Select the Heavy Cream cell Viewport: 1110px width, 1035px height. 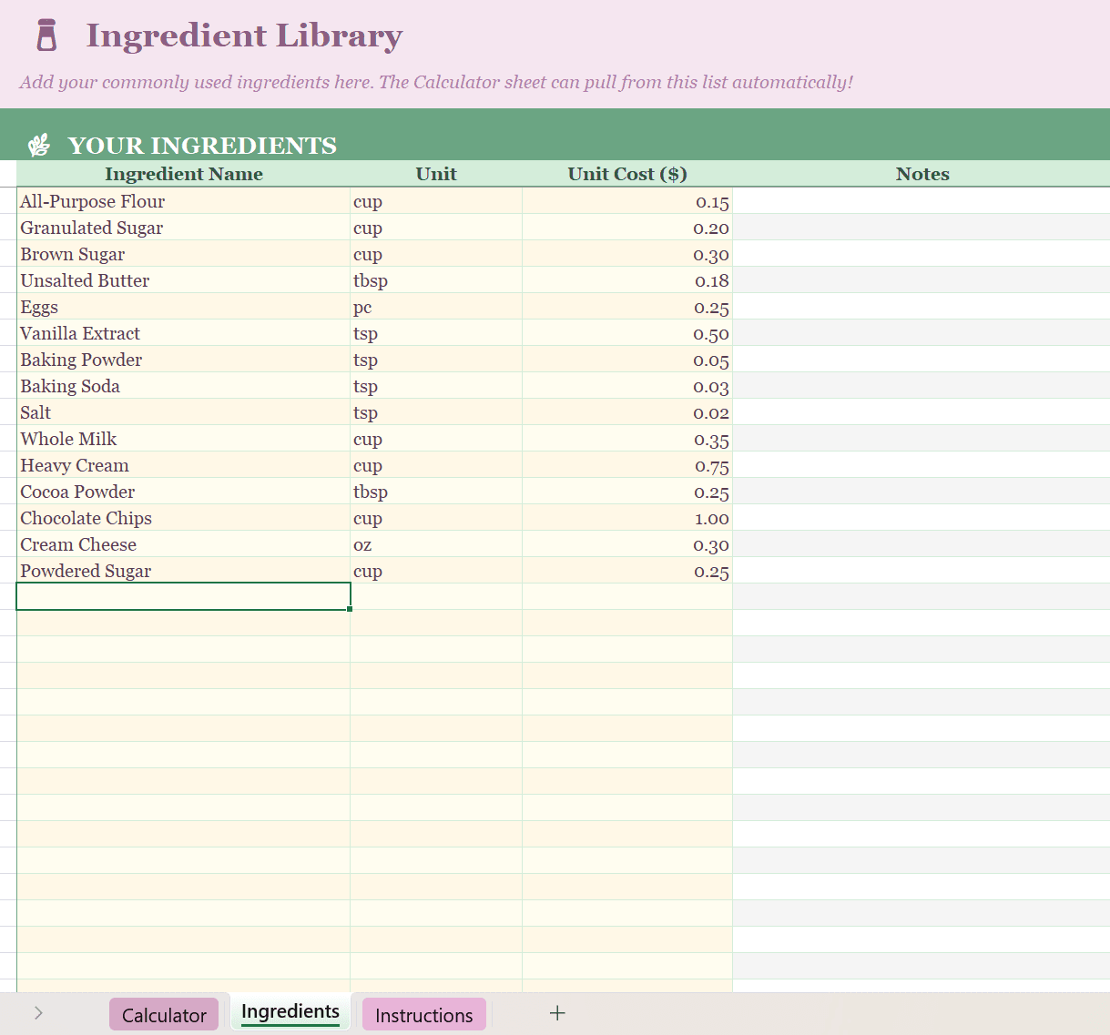click(184, 465)
